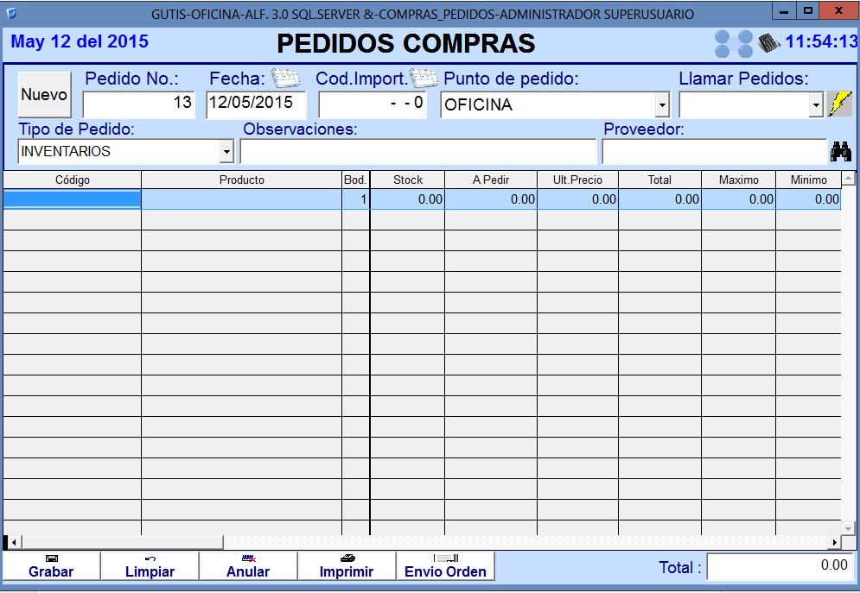Click into the Observaciones text field
Image resolution: width=860 pixels, height=593 pixels.
pyautogui.click(x=417, y=152)
